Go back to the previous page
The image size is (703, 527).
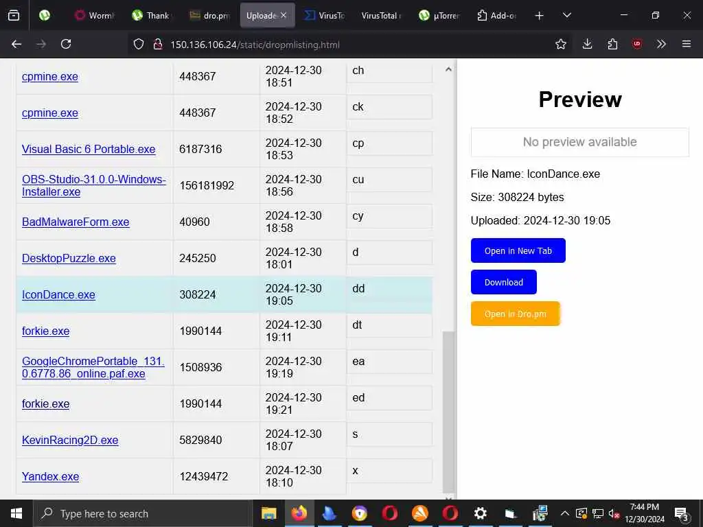click(x=16, y=44)
